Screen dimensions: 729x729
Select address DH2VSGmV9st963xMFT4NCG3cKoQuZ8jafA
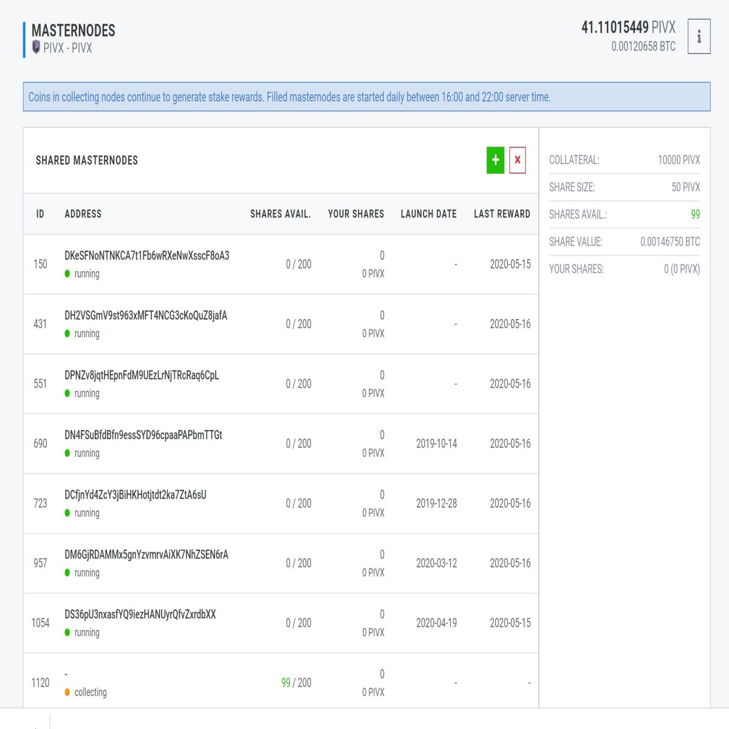[x=146, y=315]
